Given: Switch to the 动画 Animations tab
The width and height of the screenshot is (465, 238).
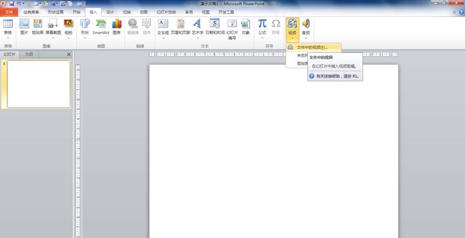Looking at the screenshot, I should pyautogui.click(x=144, y=12).
